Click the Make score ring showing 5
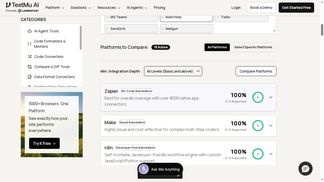Screen dimensions: 324x182 (x=258, y=126)
